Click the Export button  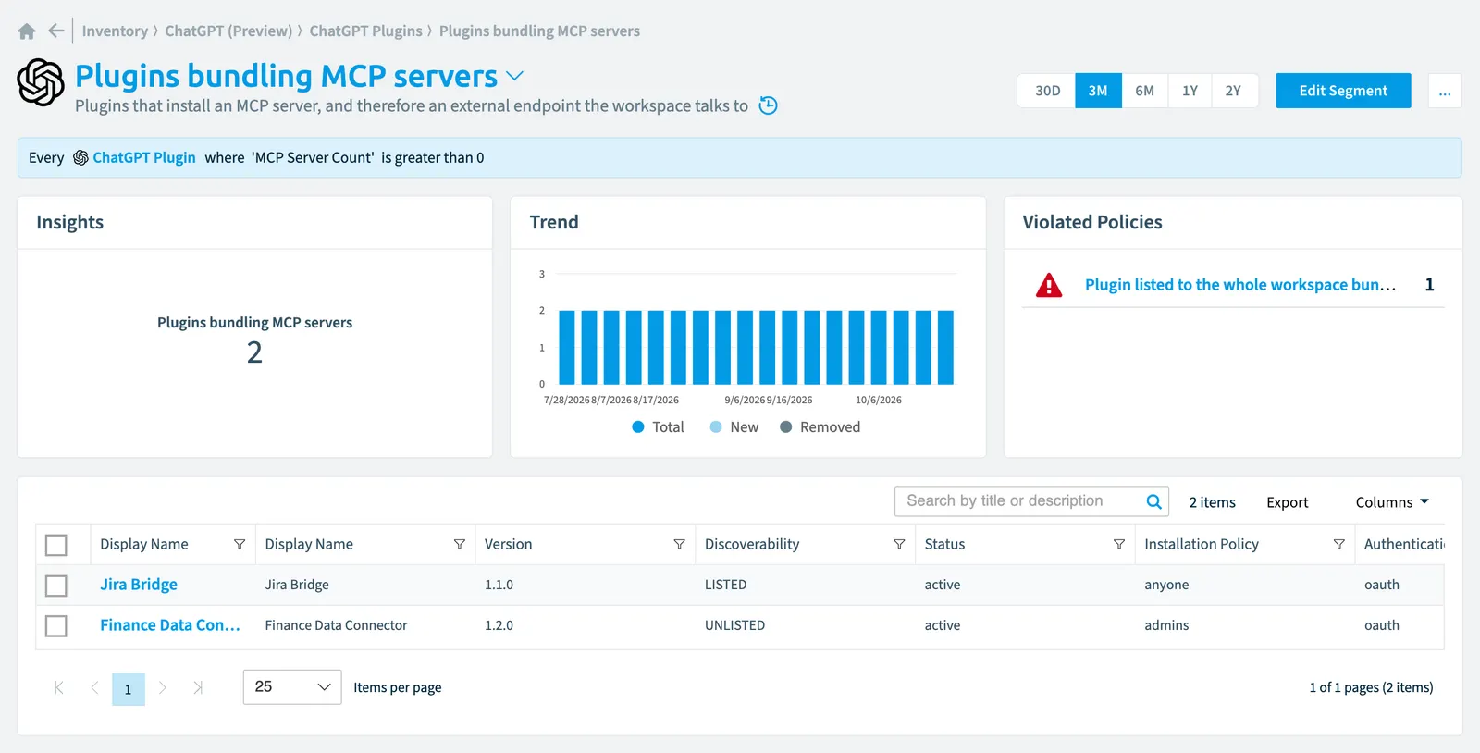[1288, 502]
